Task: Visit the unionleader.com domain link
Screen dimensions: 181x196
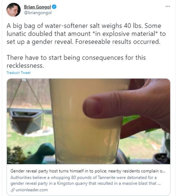Action: (31, 190)
